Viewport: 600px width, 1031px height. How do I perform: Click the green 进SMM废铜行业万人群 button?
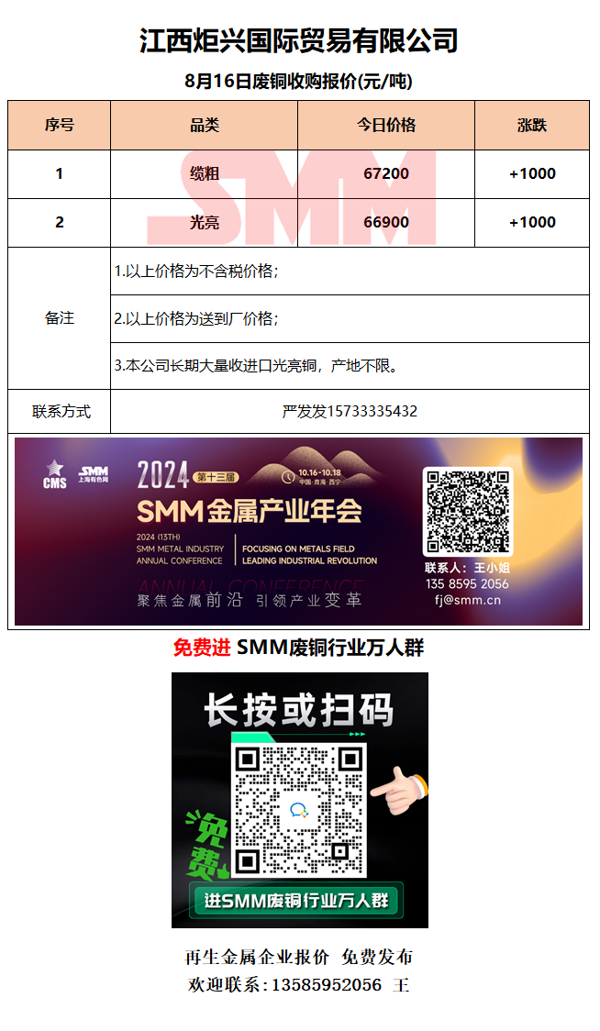pos(296,900)
